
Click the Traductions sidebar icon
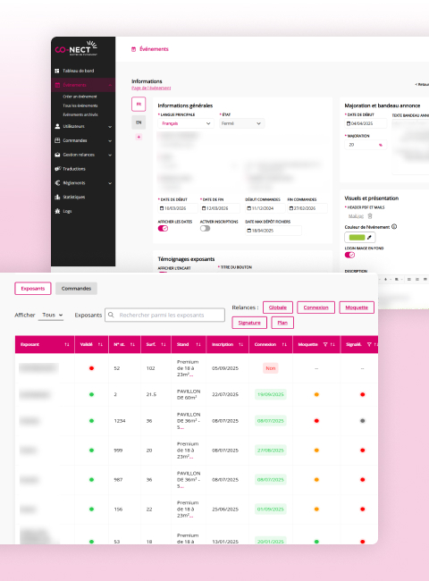tap(57, 169)
